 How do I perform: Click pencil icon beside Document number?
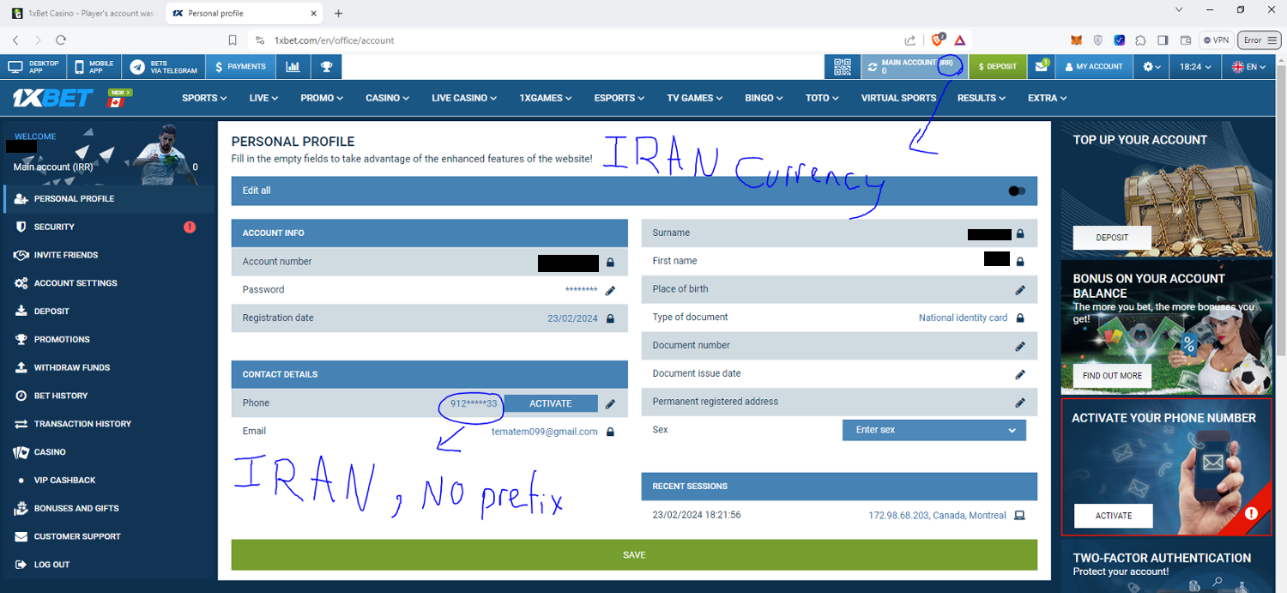click(x=1019, y=346)
